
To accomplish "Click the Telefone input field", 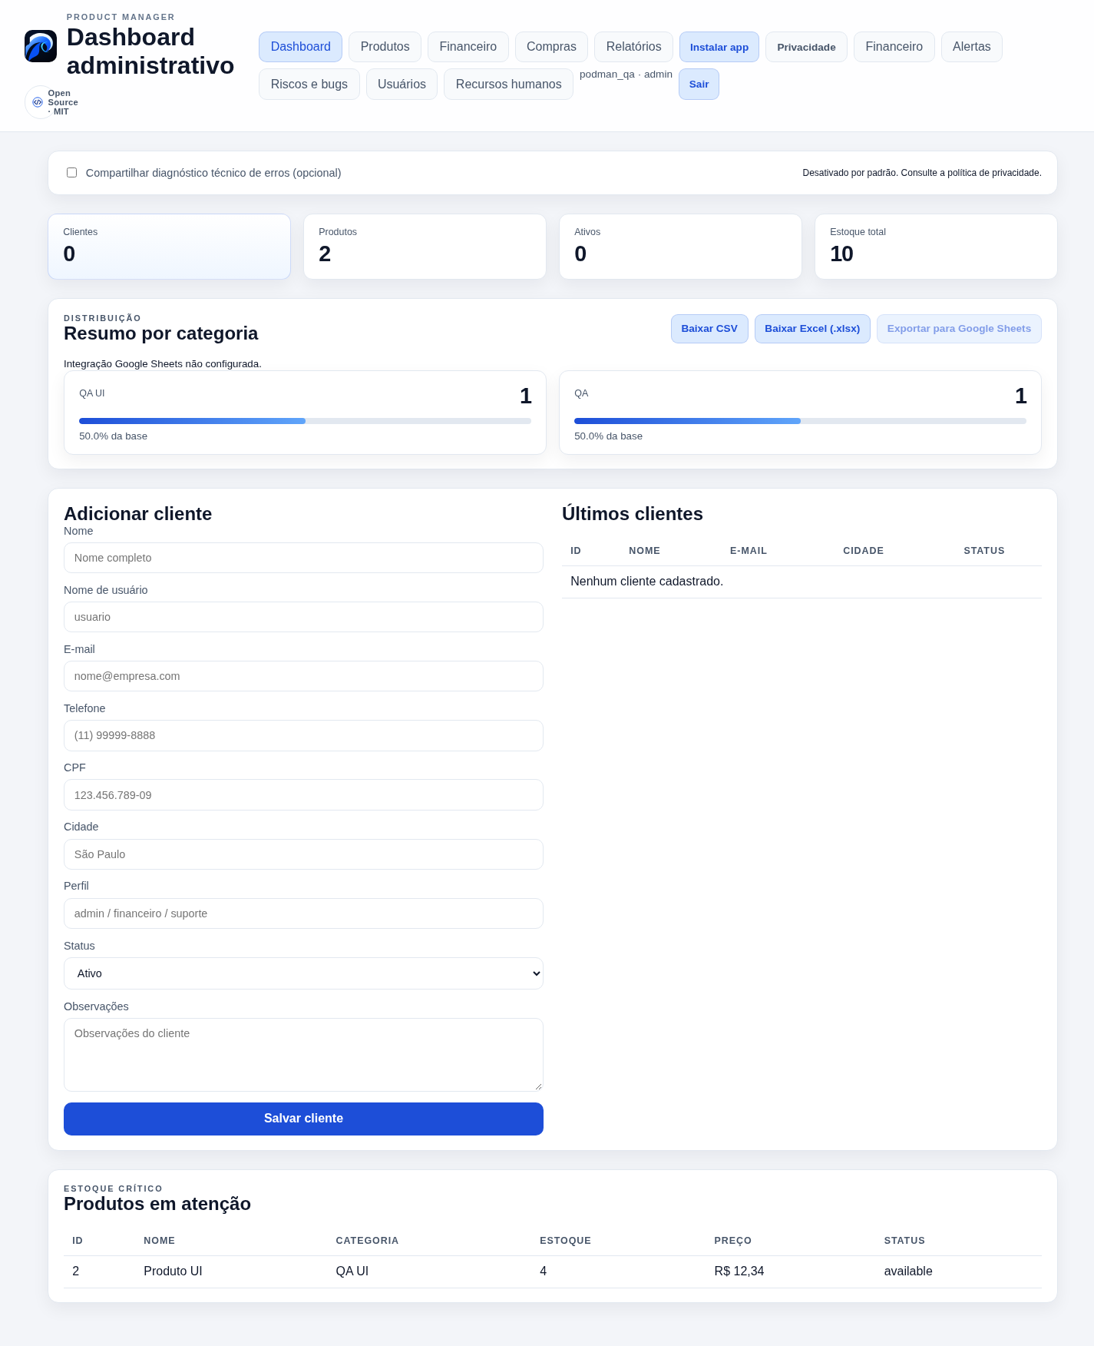I will pos(303,735).
